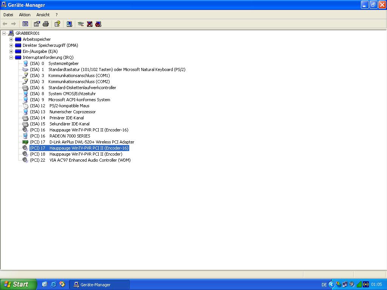The width and height of the screenshot is (387, 290).
Task: Expand Direkter Speicherzugriff (DMA) node
Action: pos(11,45)
